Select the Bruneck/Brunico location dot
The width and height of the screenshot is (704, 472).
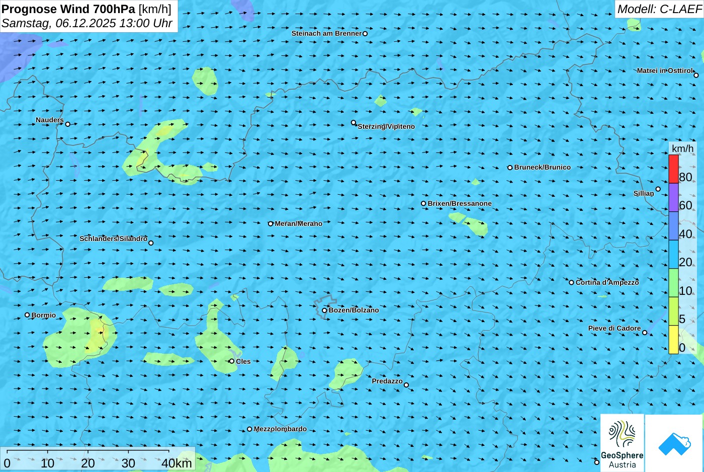tap(510, 168)
